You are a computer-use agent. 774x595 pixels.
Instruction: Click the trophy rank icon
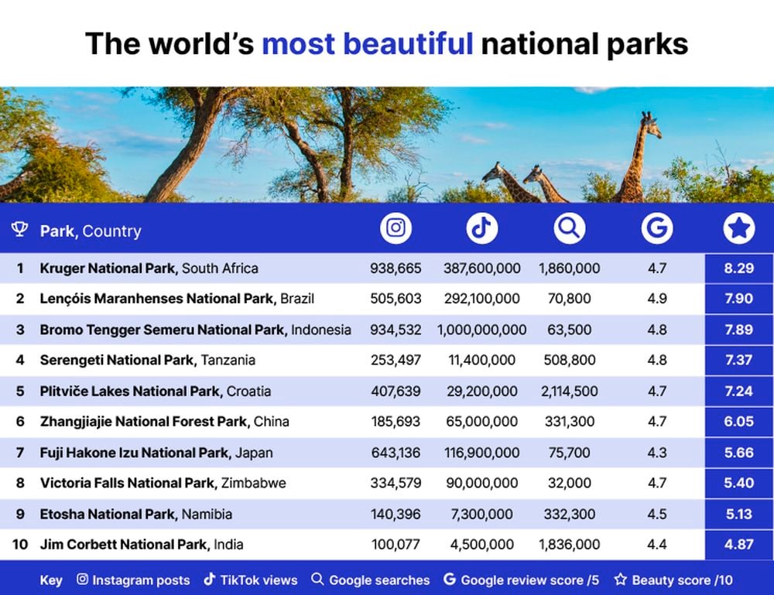pyautogui.click(x=20, y=229)
